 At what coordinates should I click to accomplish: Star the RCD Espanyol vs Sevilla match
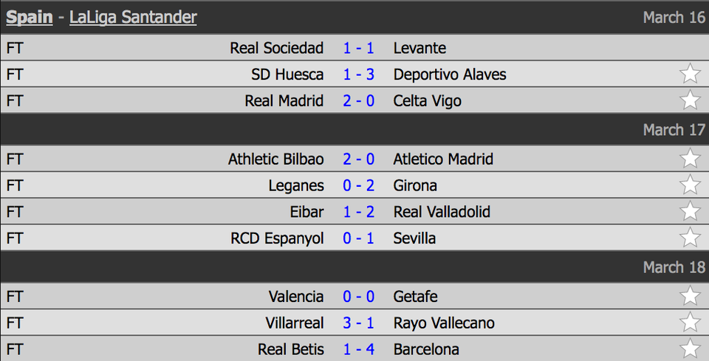pyautogui.click(x=690, y=238)
